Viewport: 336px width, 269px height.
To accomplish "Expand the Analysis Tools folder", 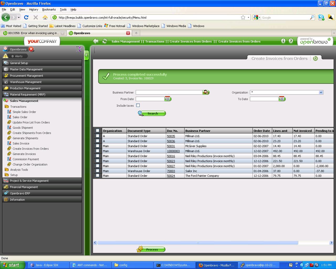I will point(19,170).
